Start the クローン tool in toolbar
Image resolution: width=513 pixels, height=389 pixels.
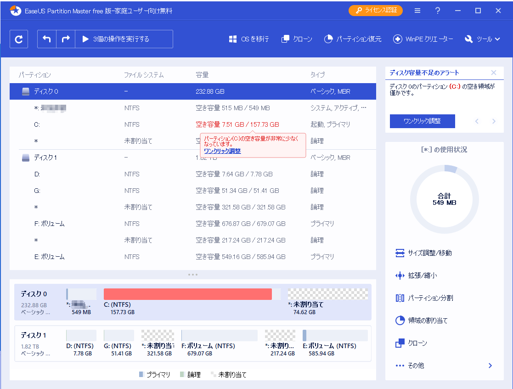pos(297,39)
